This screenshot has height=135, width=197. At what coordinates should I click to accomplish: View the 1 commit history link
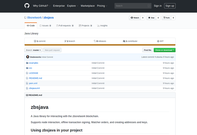coord(40,41)
